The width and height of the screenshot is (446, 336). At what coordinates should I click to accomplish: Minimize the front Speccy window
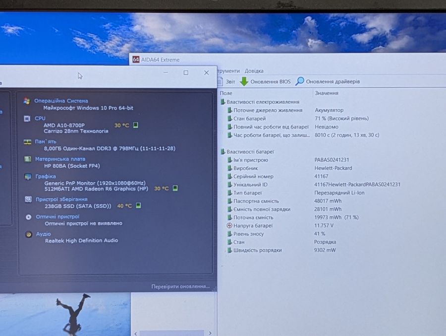166,72
